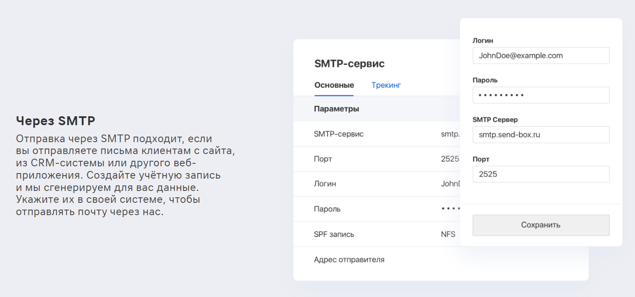635x297 pixels.
Task: Select the SPF запись row showing NFS
Action: (378, 234)
